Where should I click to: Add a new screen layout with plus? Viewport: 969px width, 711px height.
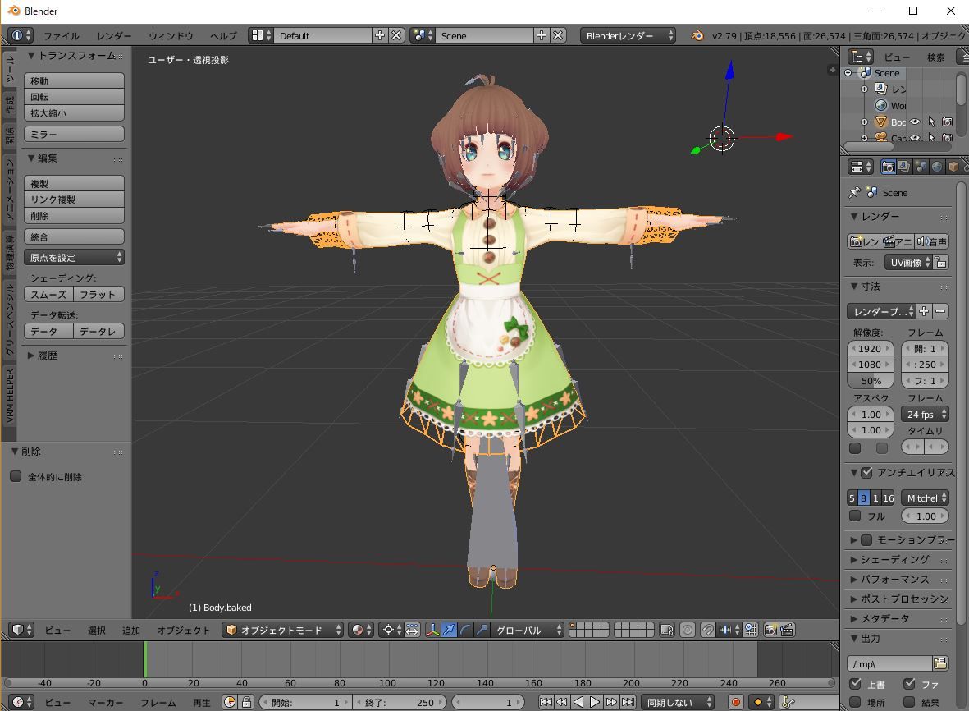[x=379, y=35]
